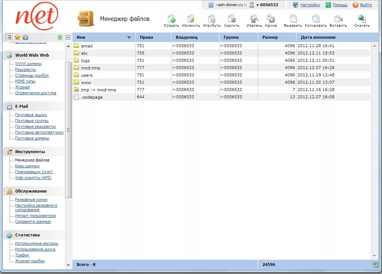Click the Извлечь (extract) toolbar icon
The width and height of the screenshot is (382, 274).
click(x=254, y=19)
